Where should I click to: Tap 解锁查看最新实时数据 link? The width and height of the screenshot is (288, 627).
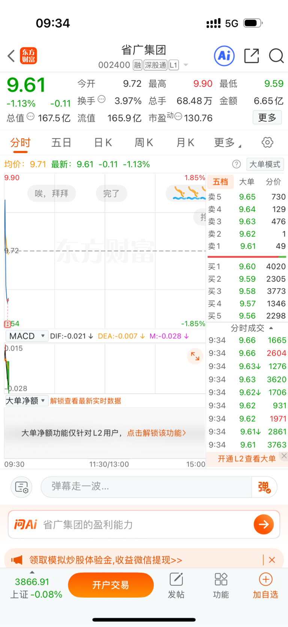85,401
